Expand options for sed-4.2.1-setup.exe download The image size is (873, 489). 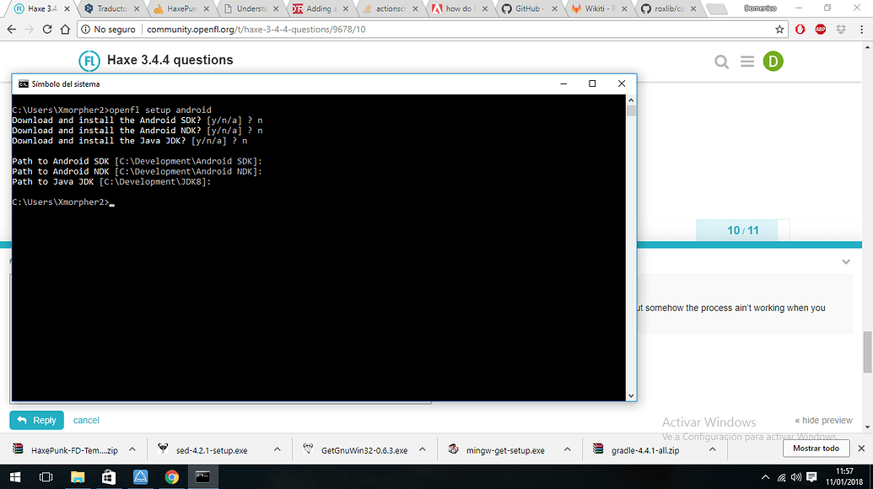[x=278, y=449]
